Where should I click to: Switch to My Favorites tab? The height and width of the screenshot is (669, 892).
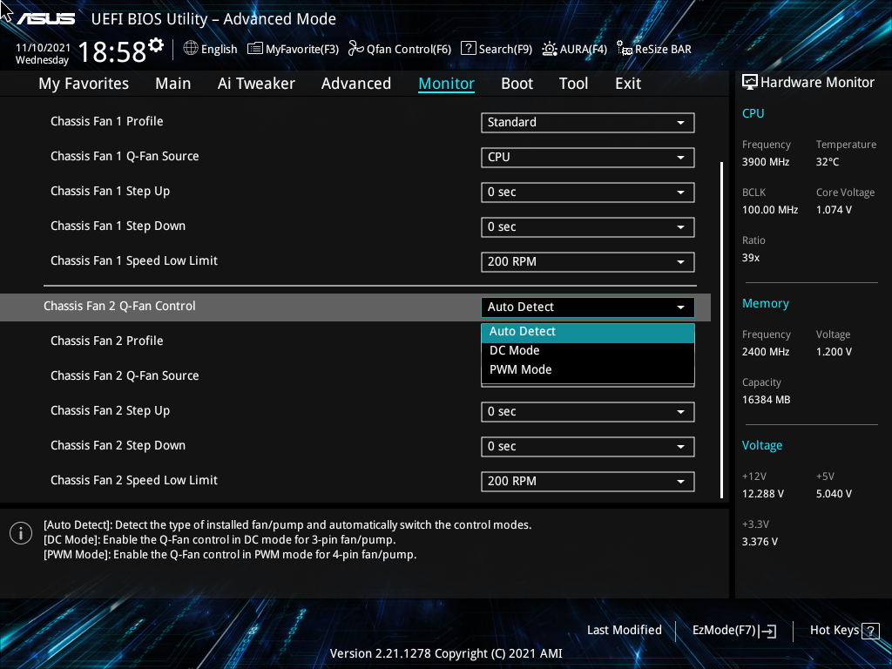84,84
